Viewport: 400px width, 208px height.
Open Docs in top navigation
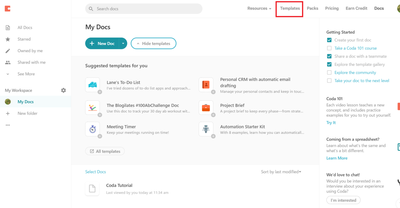[x=379, y=8]
